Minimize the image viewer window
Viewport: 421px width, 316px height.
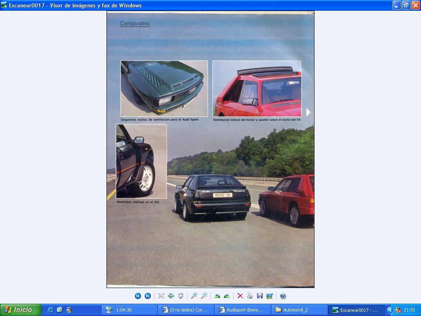[397, 5]
